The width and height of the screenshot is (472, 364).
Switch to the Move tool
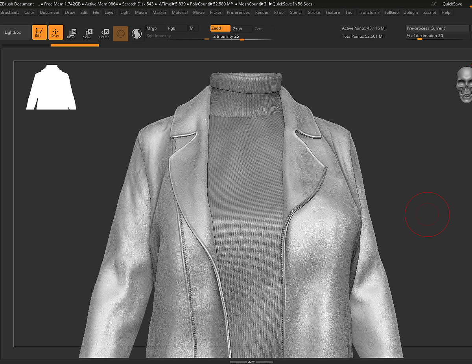[x=72, y=34]
